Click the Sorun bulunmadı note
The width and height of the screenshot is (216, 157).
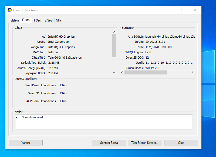(x=33, y=117)
